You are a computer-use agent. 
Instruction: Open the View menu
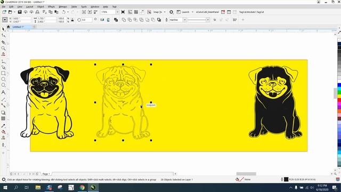tap(20, 7)
